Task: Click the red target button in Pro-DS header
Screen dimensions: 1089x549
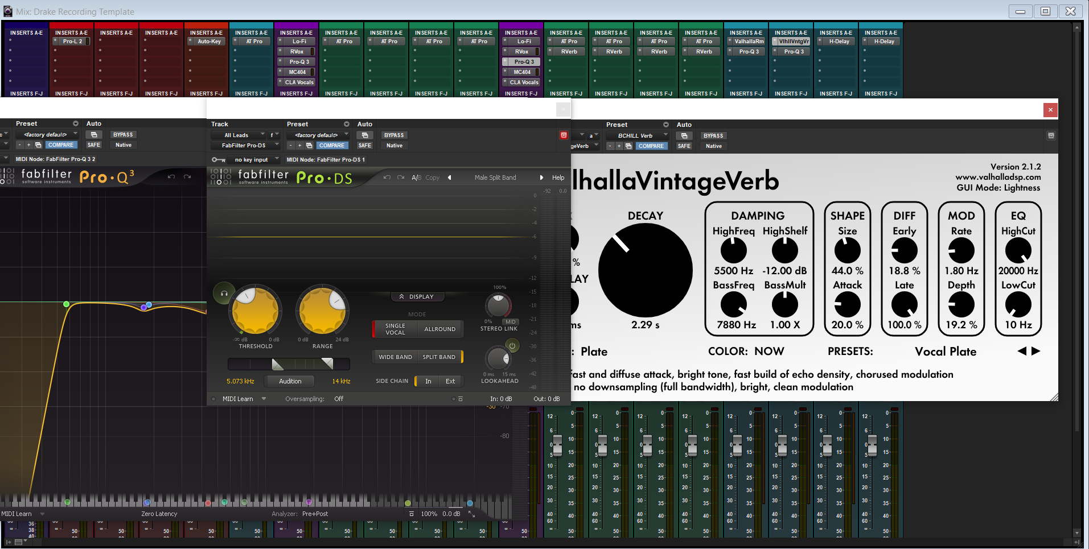Action: (x=564, y=135)
